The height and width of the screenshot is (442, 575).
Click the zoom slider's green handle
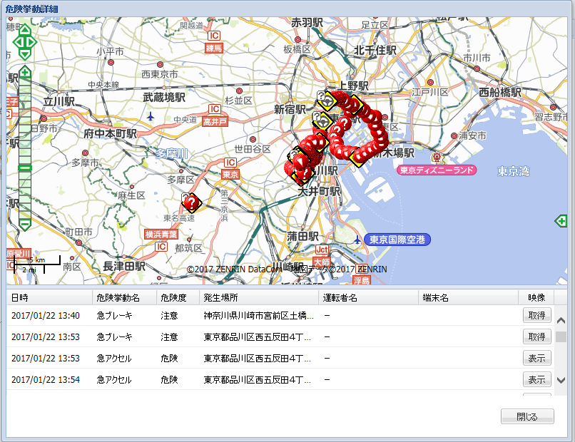click(25, 168)
